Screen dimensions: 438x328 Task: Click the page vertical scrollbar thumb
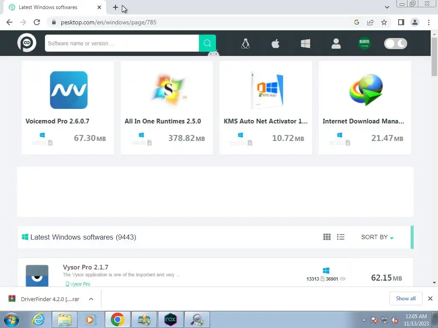click(434, 56)
